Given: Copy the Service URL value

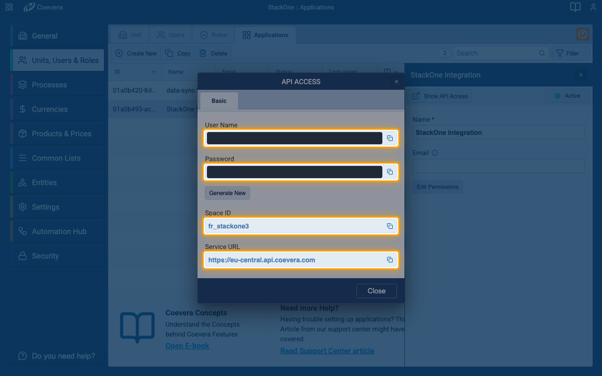Looking at the screenshot, I should (x=390, y=260).
